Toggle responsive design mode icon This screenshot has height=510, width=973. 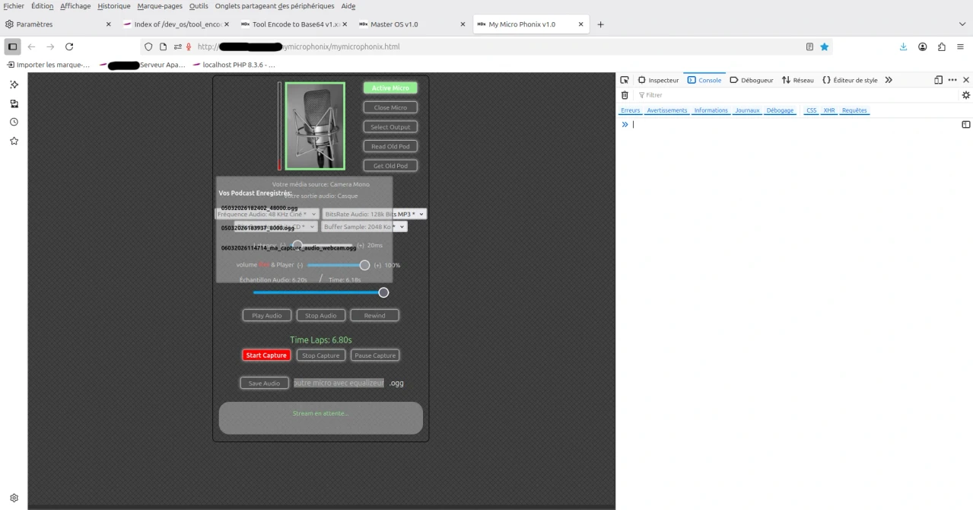(x=938, y=80)
